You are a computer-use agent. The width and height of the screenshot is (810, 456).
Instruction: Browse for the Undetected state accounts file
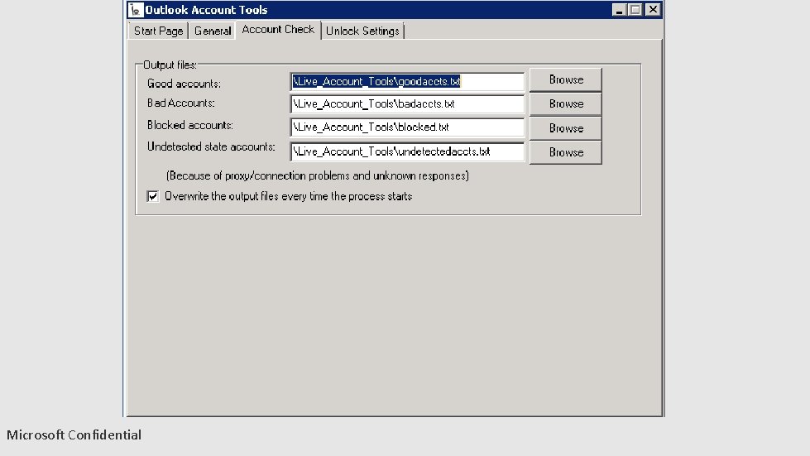click(x=566, y=152)
